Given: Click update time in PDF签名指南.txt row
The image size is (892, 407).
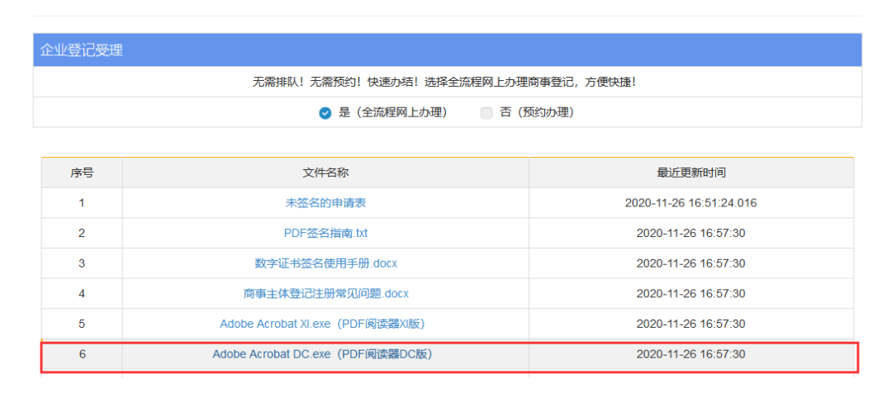Looking at the screenshot, I should pos(691,233).
